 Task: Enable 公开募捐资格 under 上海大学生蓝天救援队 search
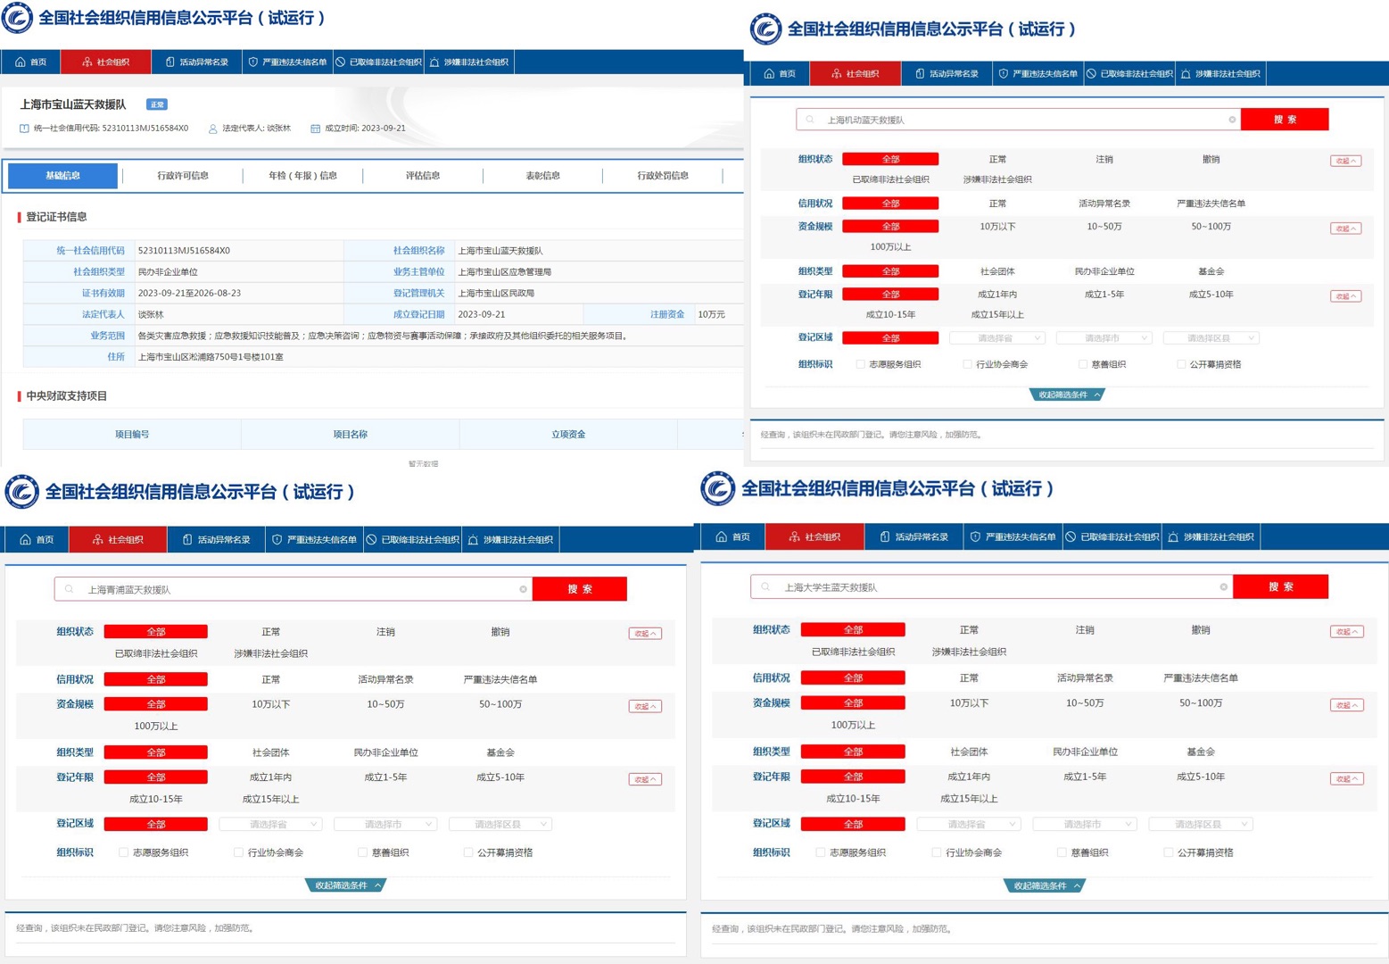click(x=1168, y=852)
